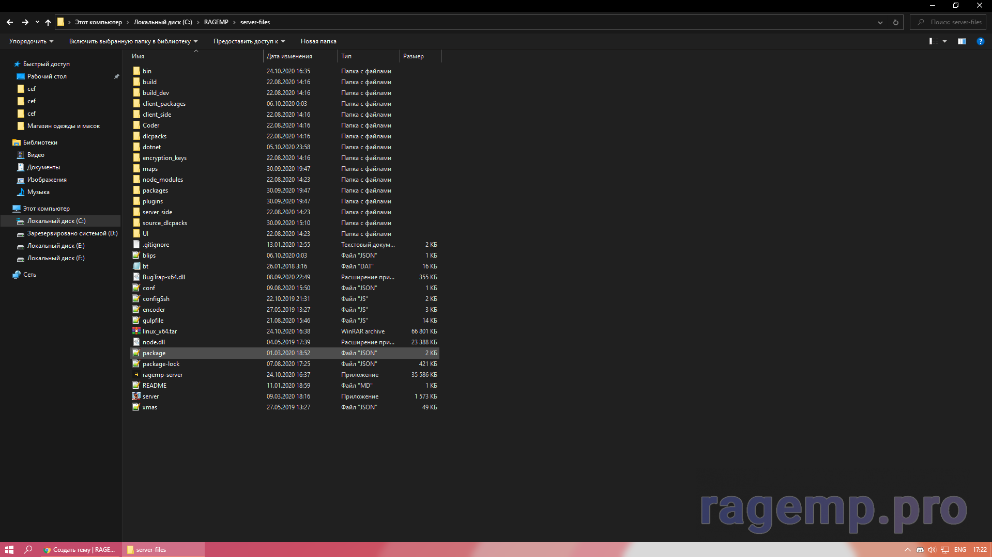Create a new folder with Новая папка
Image resolution: width=992 pixels, height=557 pixels.
(318, 41)
